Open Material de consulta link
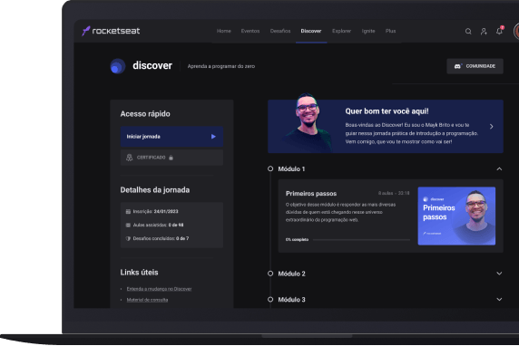519x346 pixels. coord(147,300)
